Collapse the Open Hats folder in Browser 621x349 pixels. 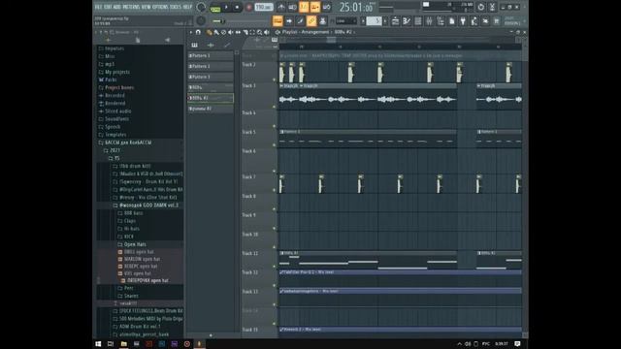click(135, 244)
